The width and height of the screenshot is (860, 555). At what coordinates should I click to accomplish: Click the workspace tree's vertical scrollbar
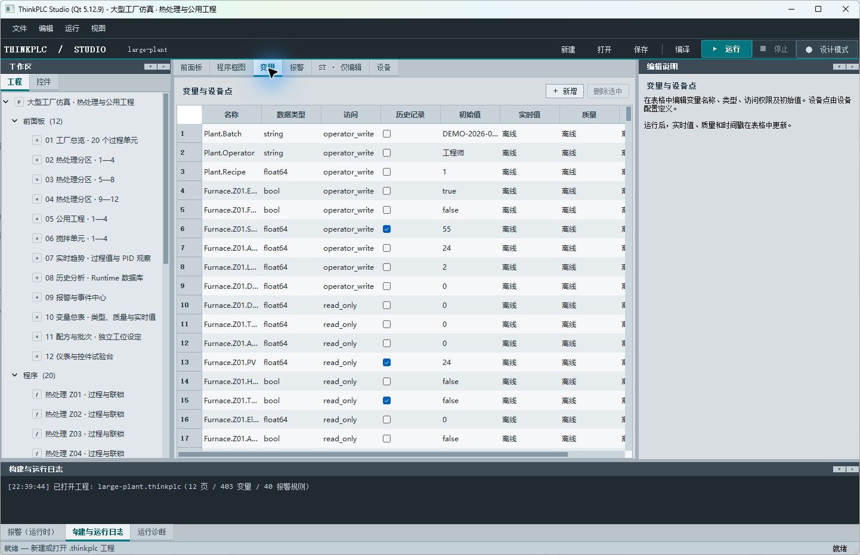point(166,179)
